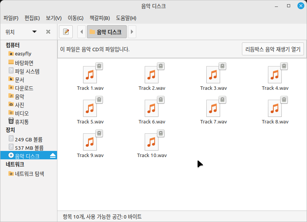The image size is (307, 222).
Task: Select the Track 3.wav file icon
Action: (x=214, y=75)
